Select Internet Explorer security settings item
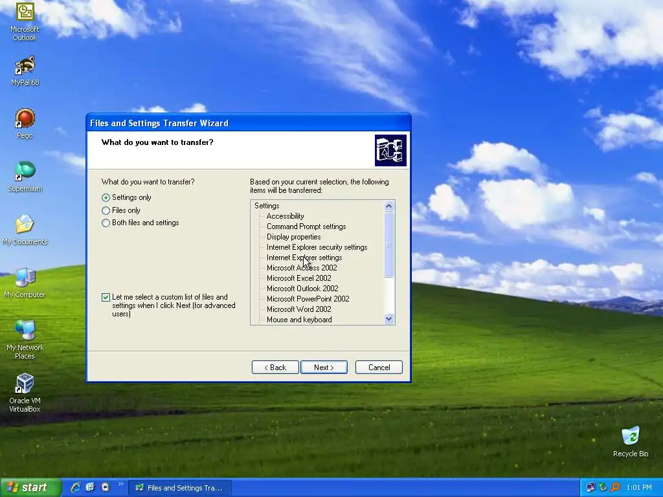This screenshot has height=497, width=663. click(x=317, y=247)
